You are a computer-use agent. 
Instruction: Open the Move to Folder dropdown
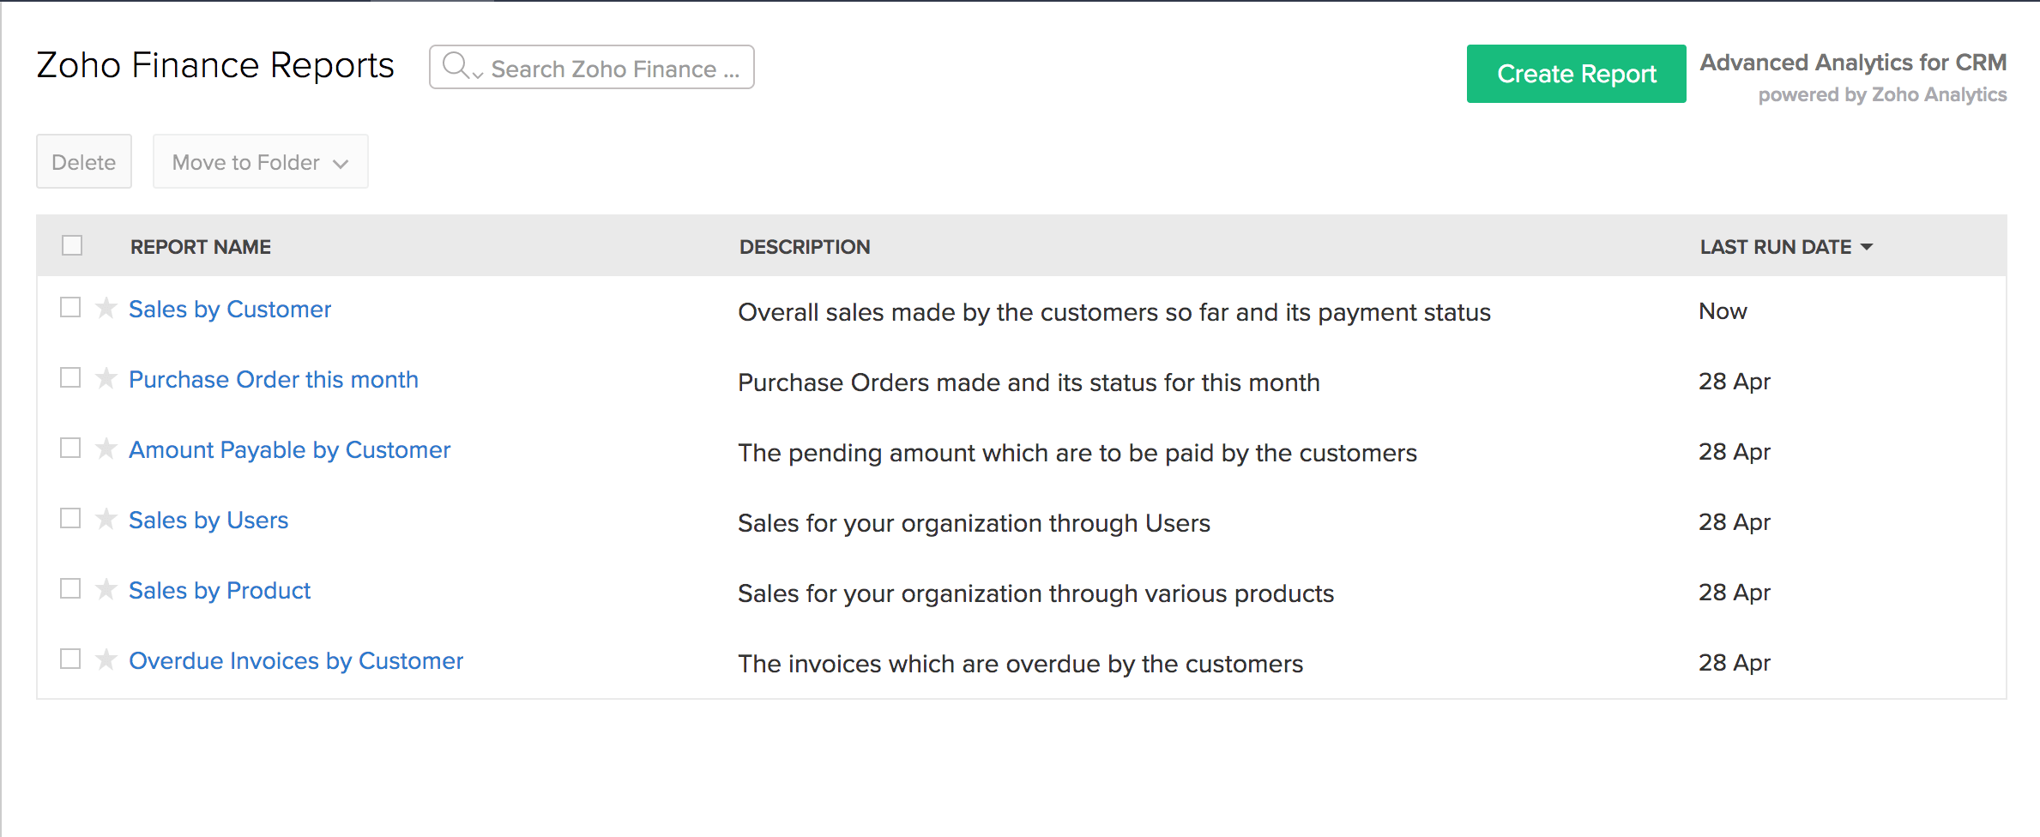[x=260, y=162]
